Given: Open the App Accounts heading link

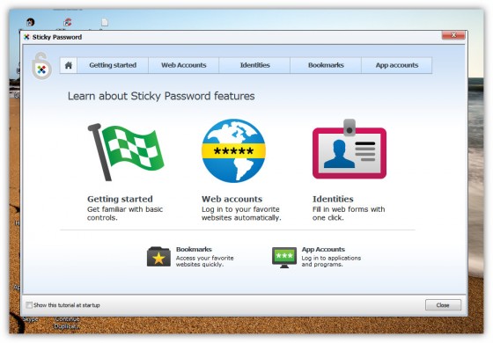Looking at the screenshot, I should point(323,250).
